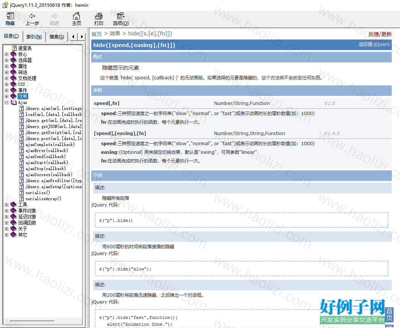Image resolution: width=400 pixels, height=328 pixels.
Task: Click the purple book icon beside 工具
Action: coord(14,205)
